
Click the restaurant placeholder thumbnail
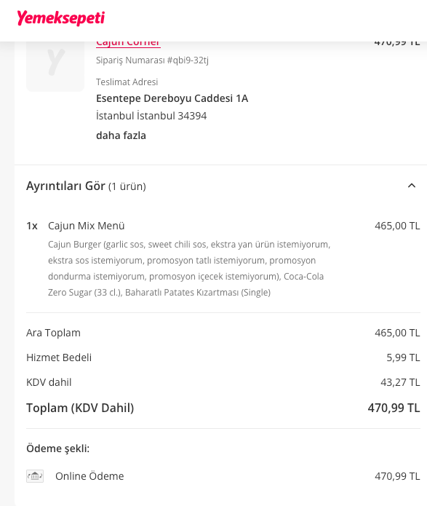tap(55, 66)
